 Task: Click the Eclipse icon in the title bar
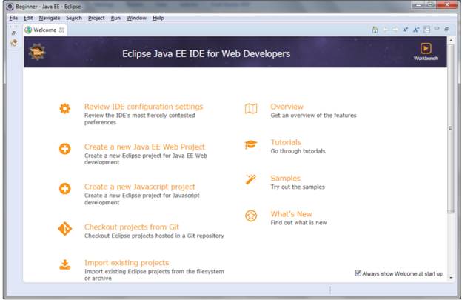pyautogui.click(x=10, y=6)
